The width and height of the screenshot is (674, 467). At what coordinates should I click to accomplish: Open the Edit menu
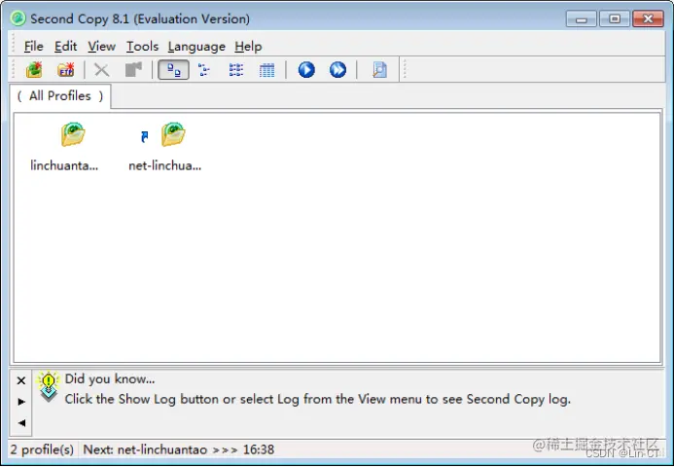point(65,46)
